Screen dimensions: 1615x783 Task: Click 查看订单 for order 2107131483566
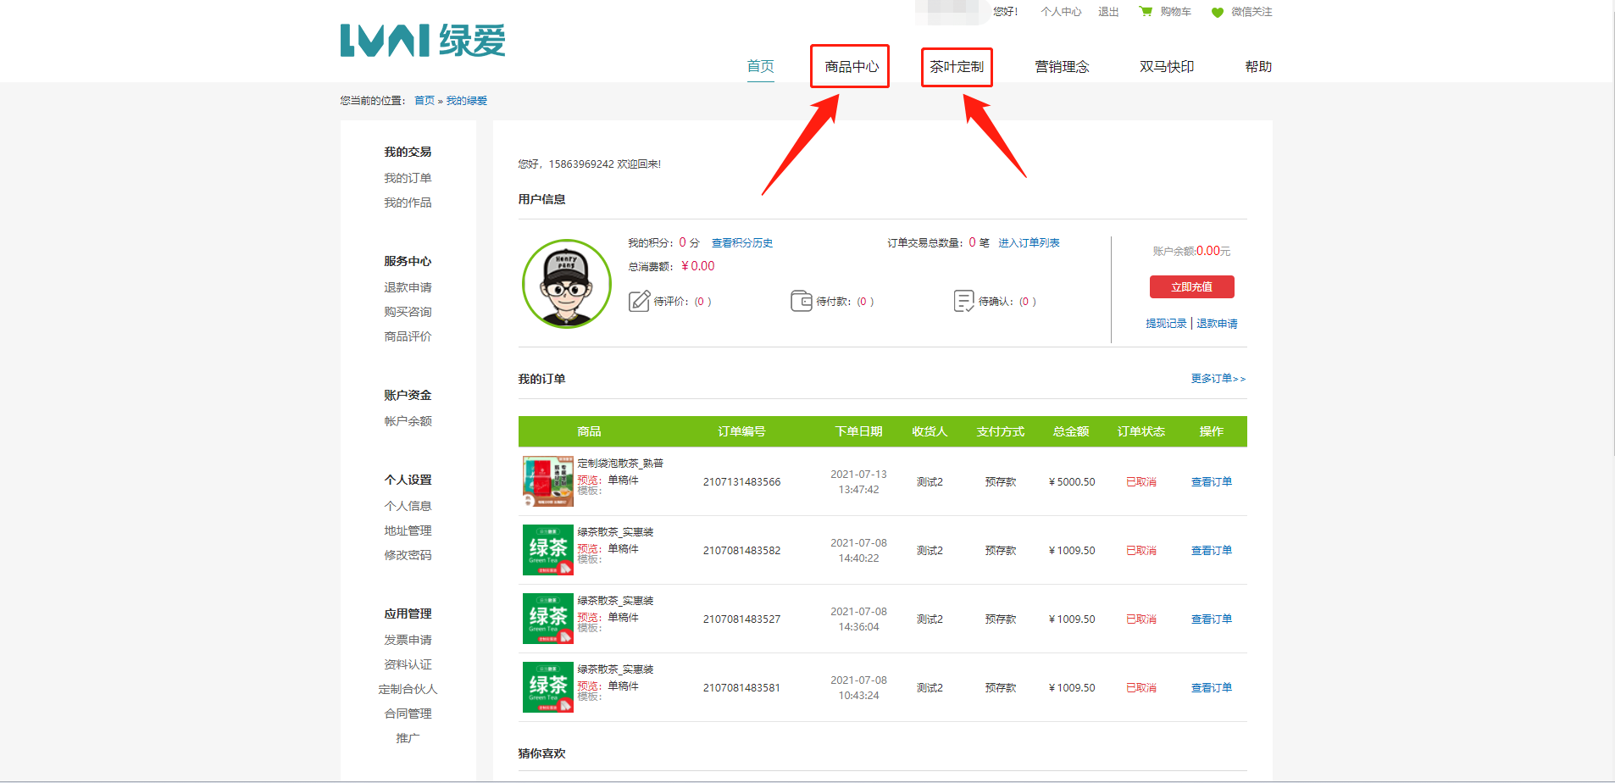(x=1211, y=482)
